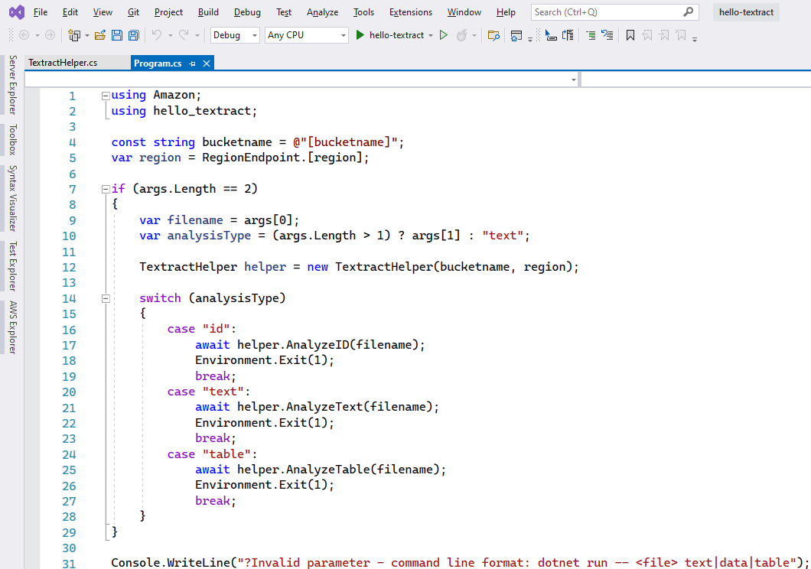Open the File menu
Image resolution: width=811 pixels, height=569 pixels.
41,12
